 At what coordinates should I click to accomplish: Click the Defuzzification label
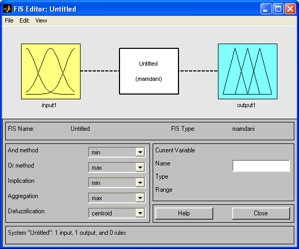click(x=26, y=211)
